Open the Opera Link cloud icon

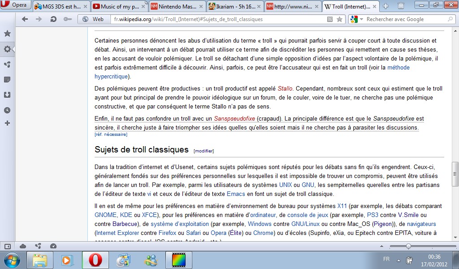[23, 247]
